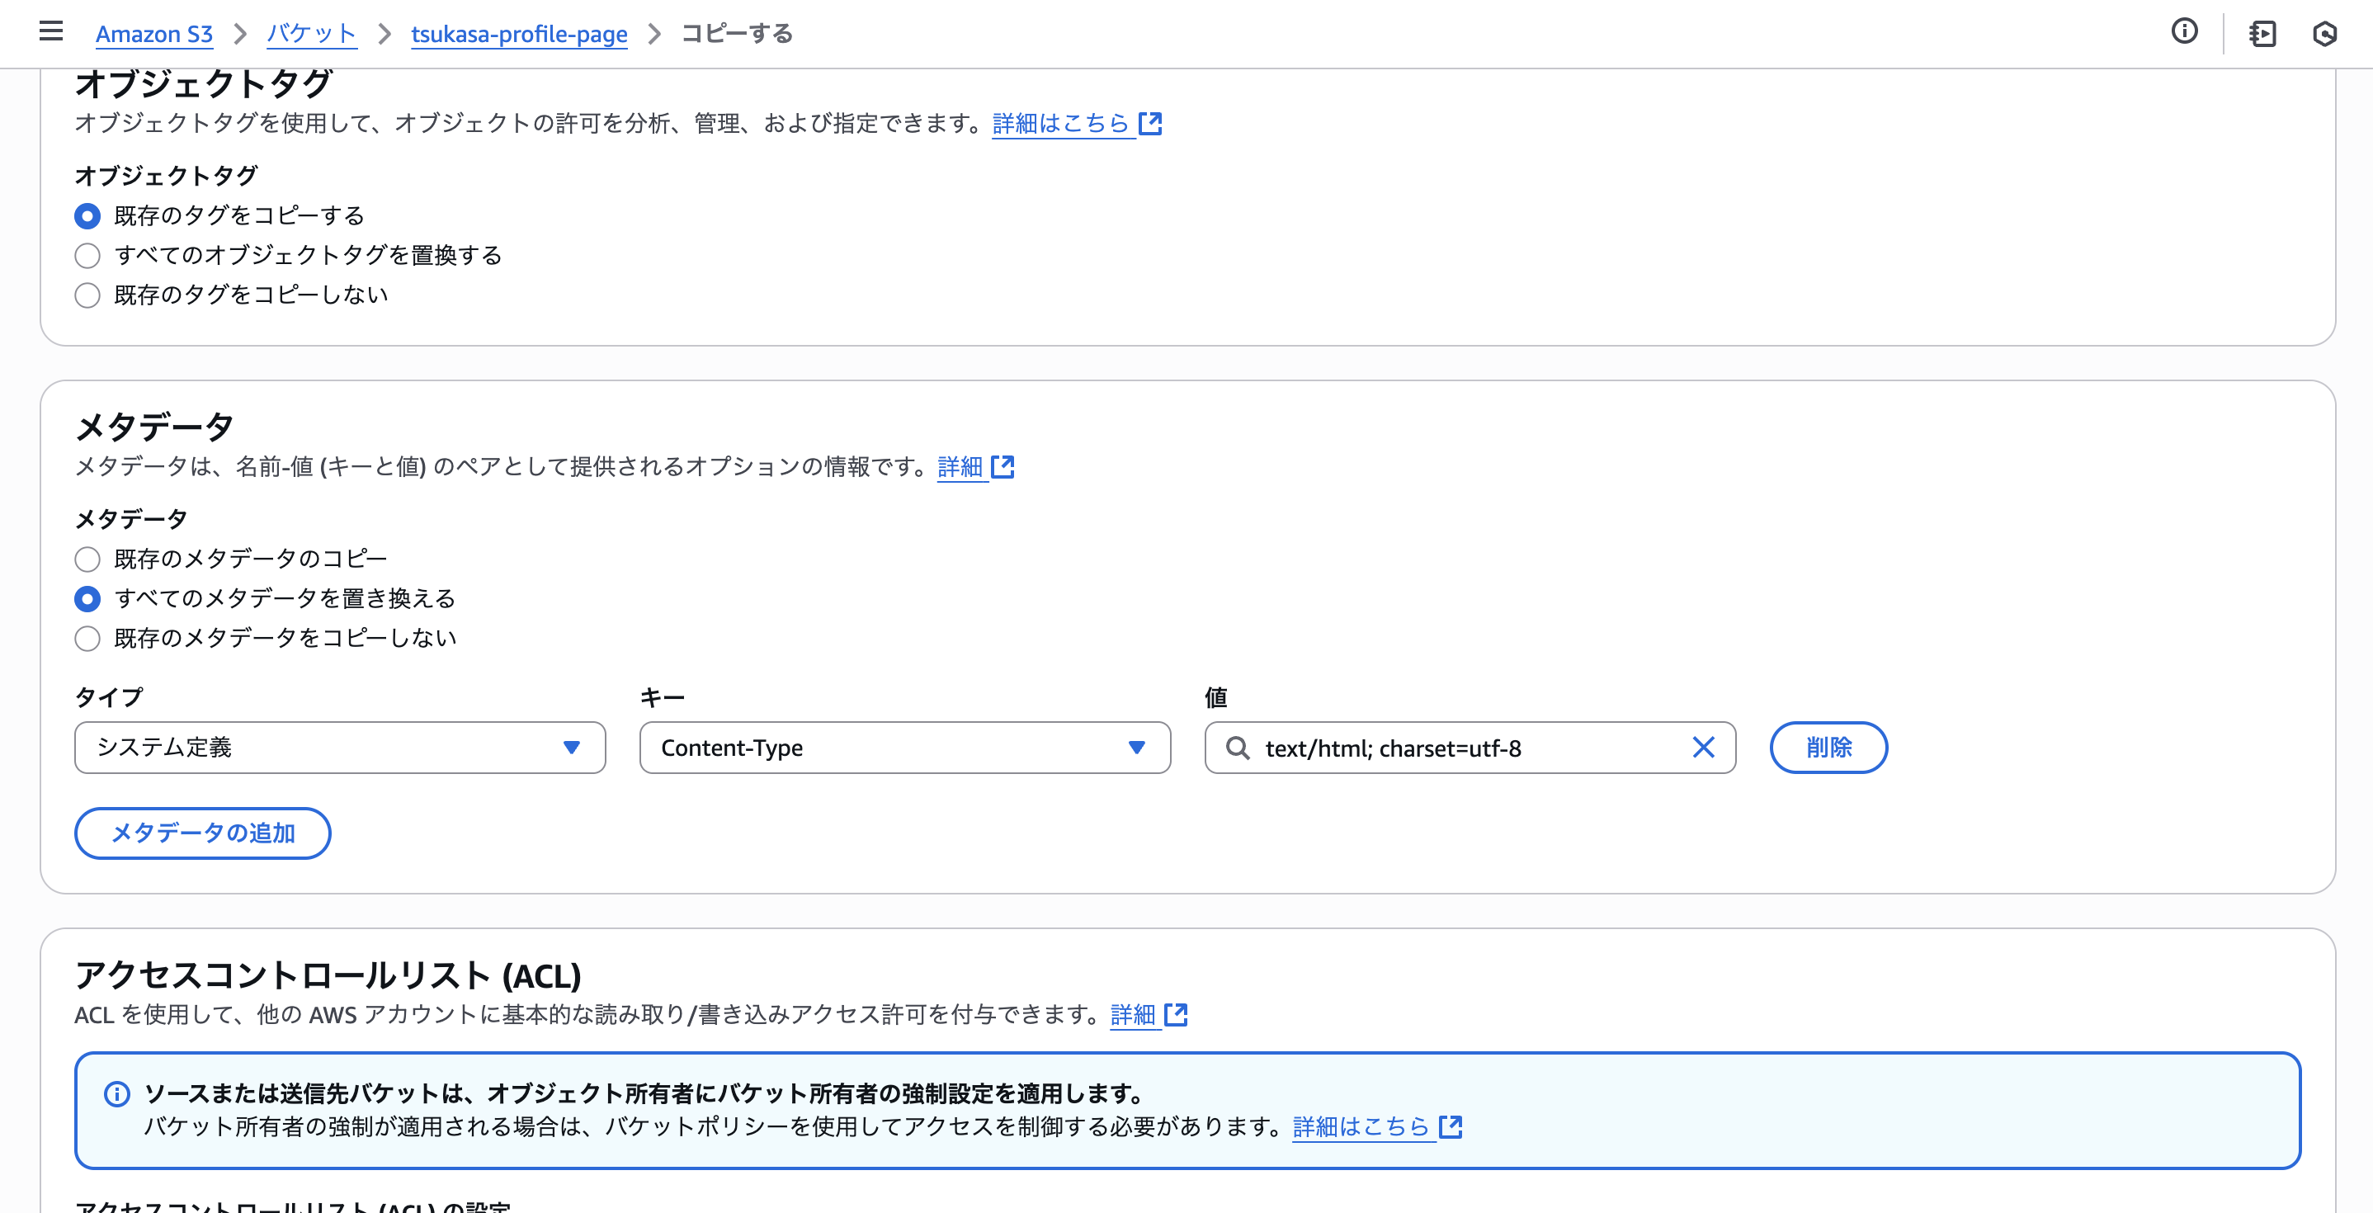Click the external link icon beside the metadata 詳細 link
Image resolution: width=2373 pixels, height=1213 pixels.
pos(1003,467)
